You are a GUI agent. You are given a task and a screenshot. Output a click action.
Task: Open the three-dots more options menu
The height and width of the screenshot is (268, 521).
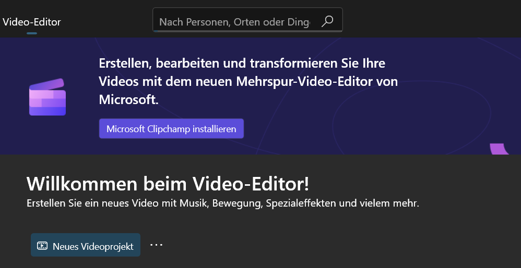(x=156, y=245)
